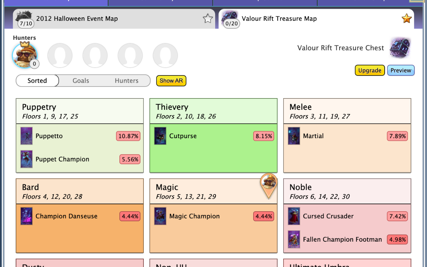Switch to the Goals view
Screen dimensions: 427x267
click(x=81, y=81)
